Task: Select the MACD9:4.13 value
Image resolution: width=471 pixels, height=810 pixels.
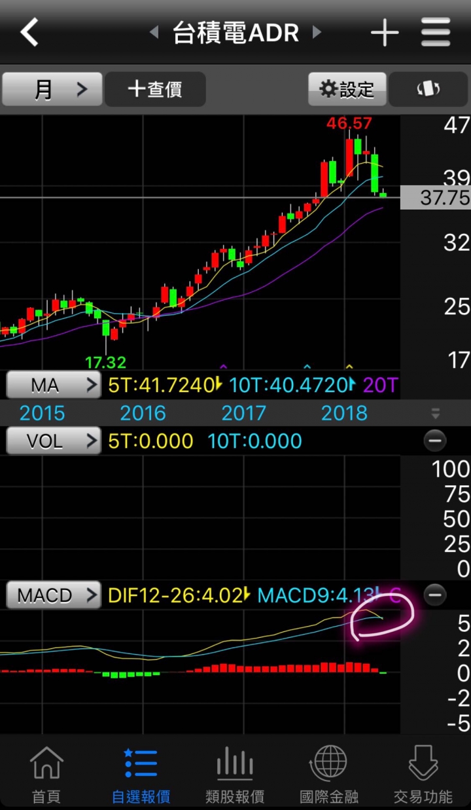Action: click(317, 595)
